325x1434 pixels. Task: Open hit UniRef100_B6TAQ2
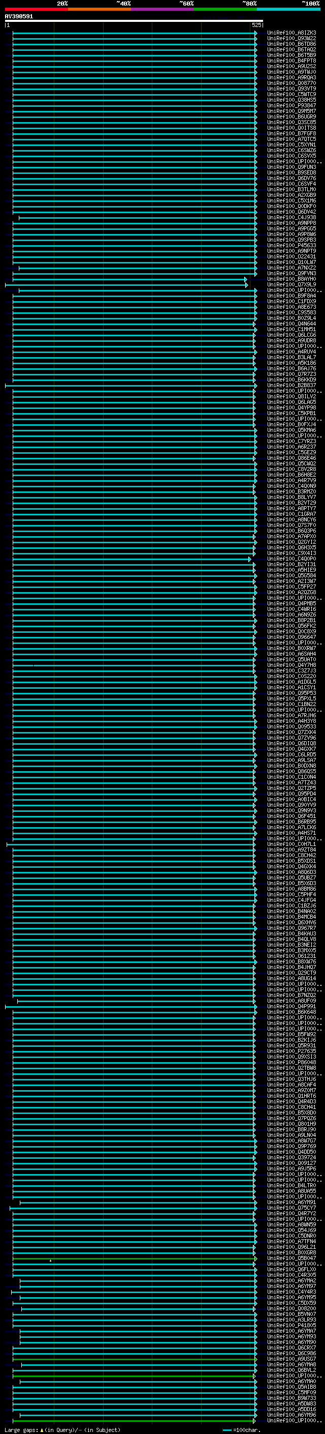pyautogui.click(x=291, y=49)
